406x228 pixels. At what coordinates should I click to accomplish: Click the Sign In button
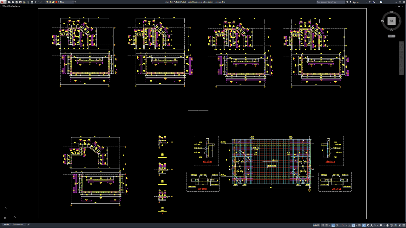(x=356, y=2)
